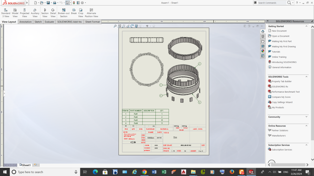Open the Property Tab Builder link
Screen dimensions: 314x176
[x=281, y=81]
